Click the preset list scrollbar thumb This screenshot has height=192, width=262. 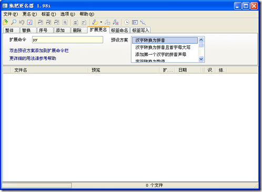pyautogui.click(x=201, y=45)
